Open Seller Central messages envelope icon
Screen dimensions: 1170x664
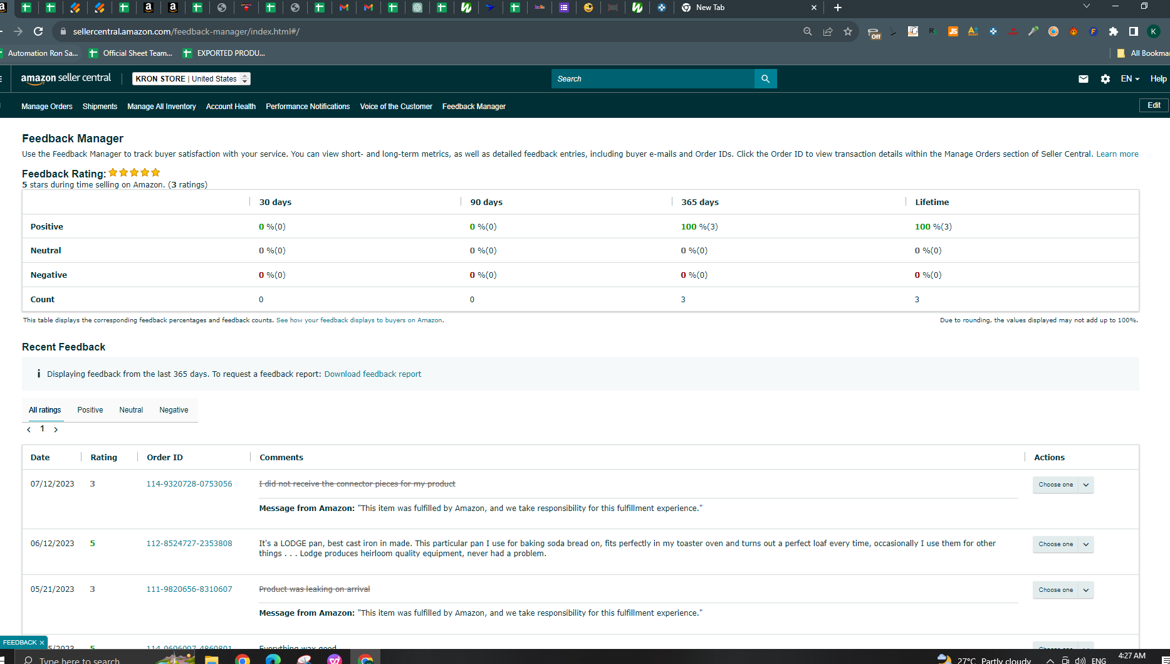click(1084, 79)
